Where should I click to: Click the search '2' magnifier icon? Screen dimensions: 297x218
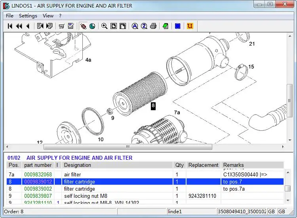pos(144,26)
